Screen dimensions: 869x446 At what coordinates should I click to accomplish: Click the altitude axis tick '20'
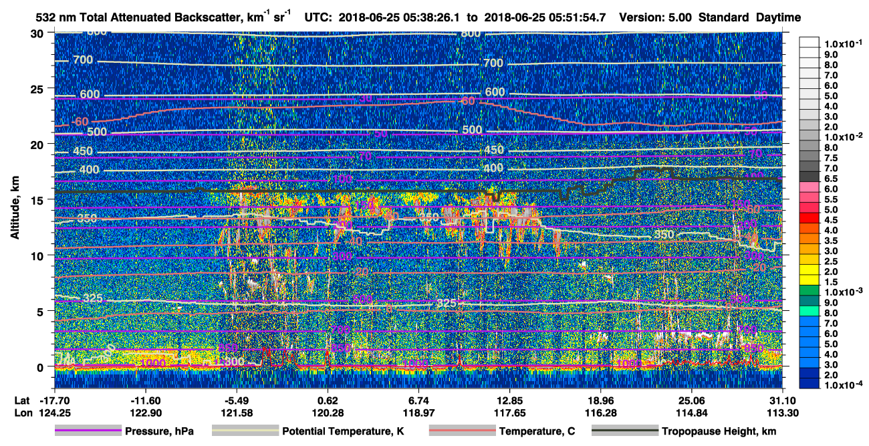(37, 144)
